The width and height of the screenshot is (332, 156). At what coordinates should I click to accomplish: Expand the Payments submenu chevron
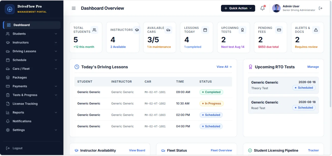click(x=56, y=86)
